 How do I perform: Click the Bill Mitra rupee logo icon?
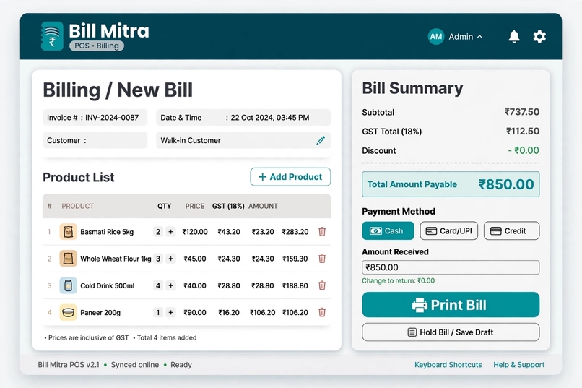52,36
